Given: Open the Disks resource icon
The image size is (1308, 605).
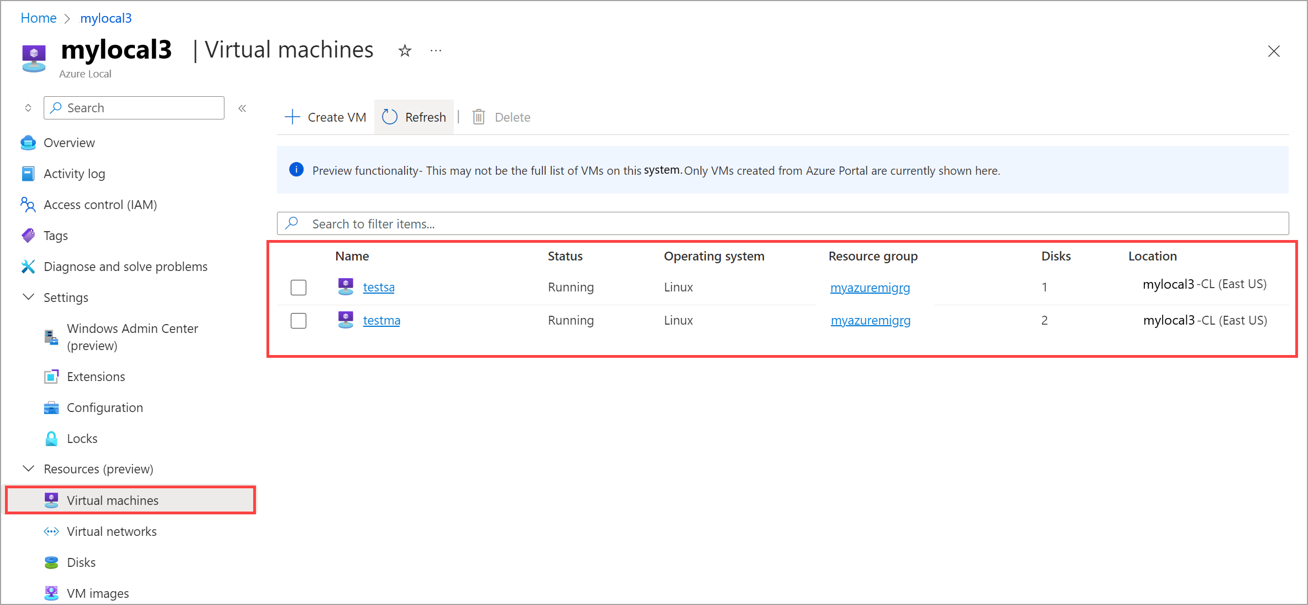Looking at the screenshot, I should (51, 562).
